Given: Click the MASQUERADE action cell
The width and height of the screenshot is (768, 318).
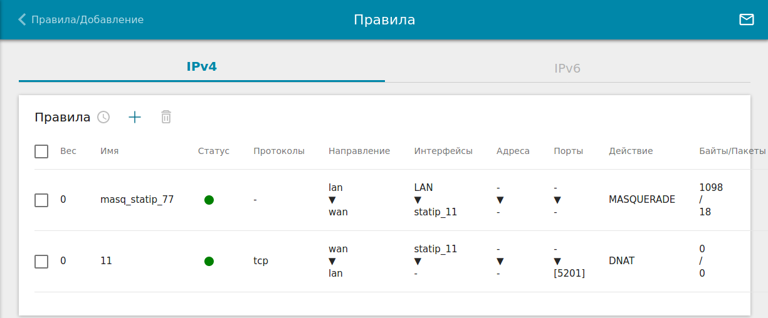Looking at the screenshot, I should click(x=641, y=200).
